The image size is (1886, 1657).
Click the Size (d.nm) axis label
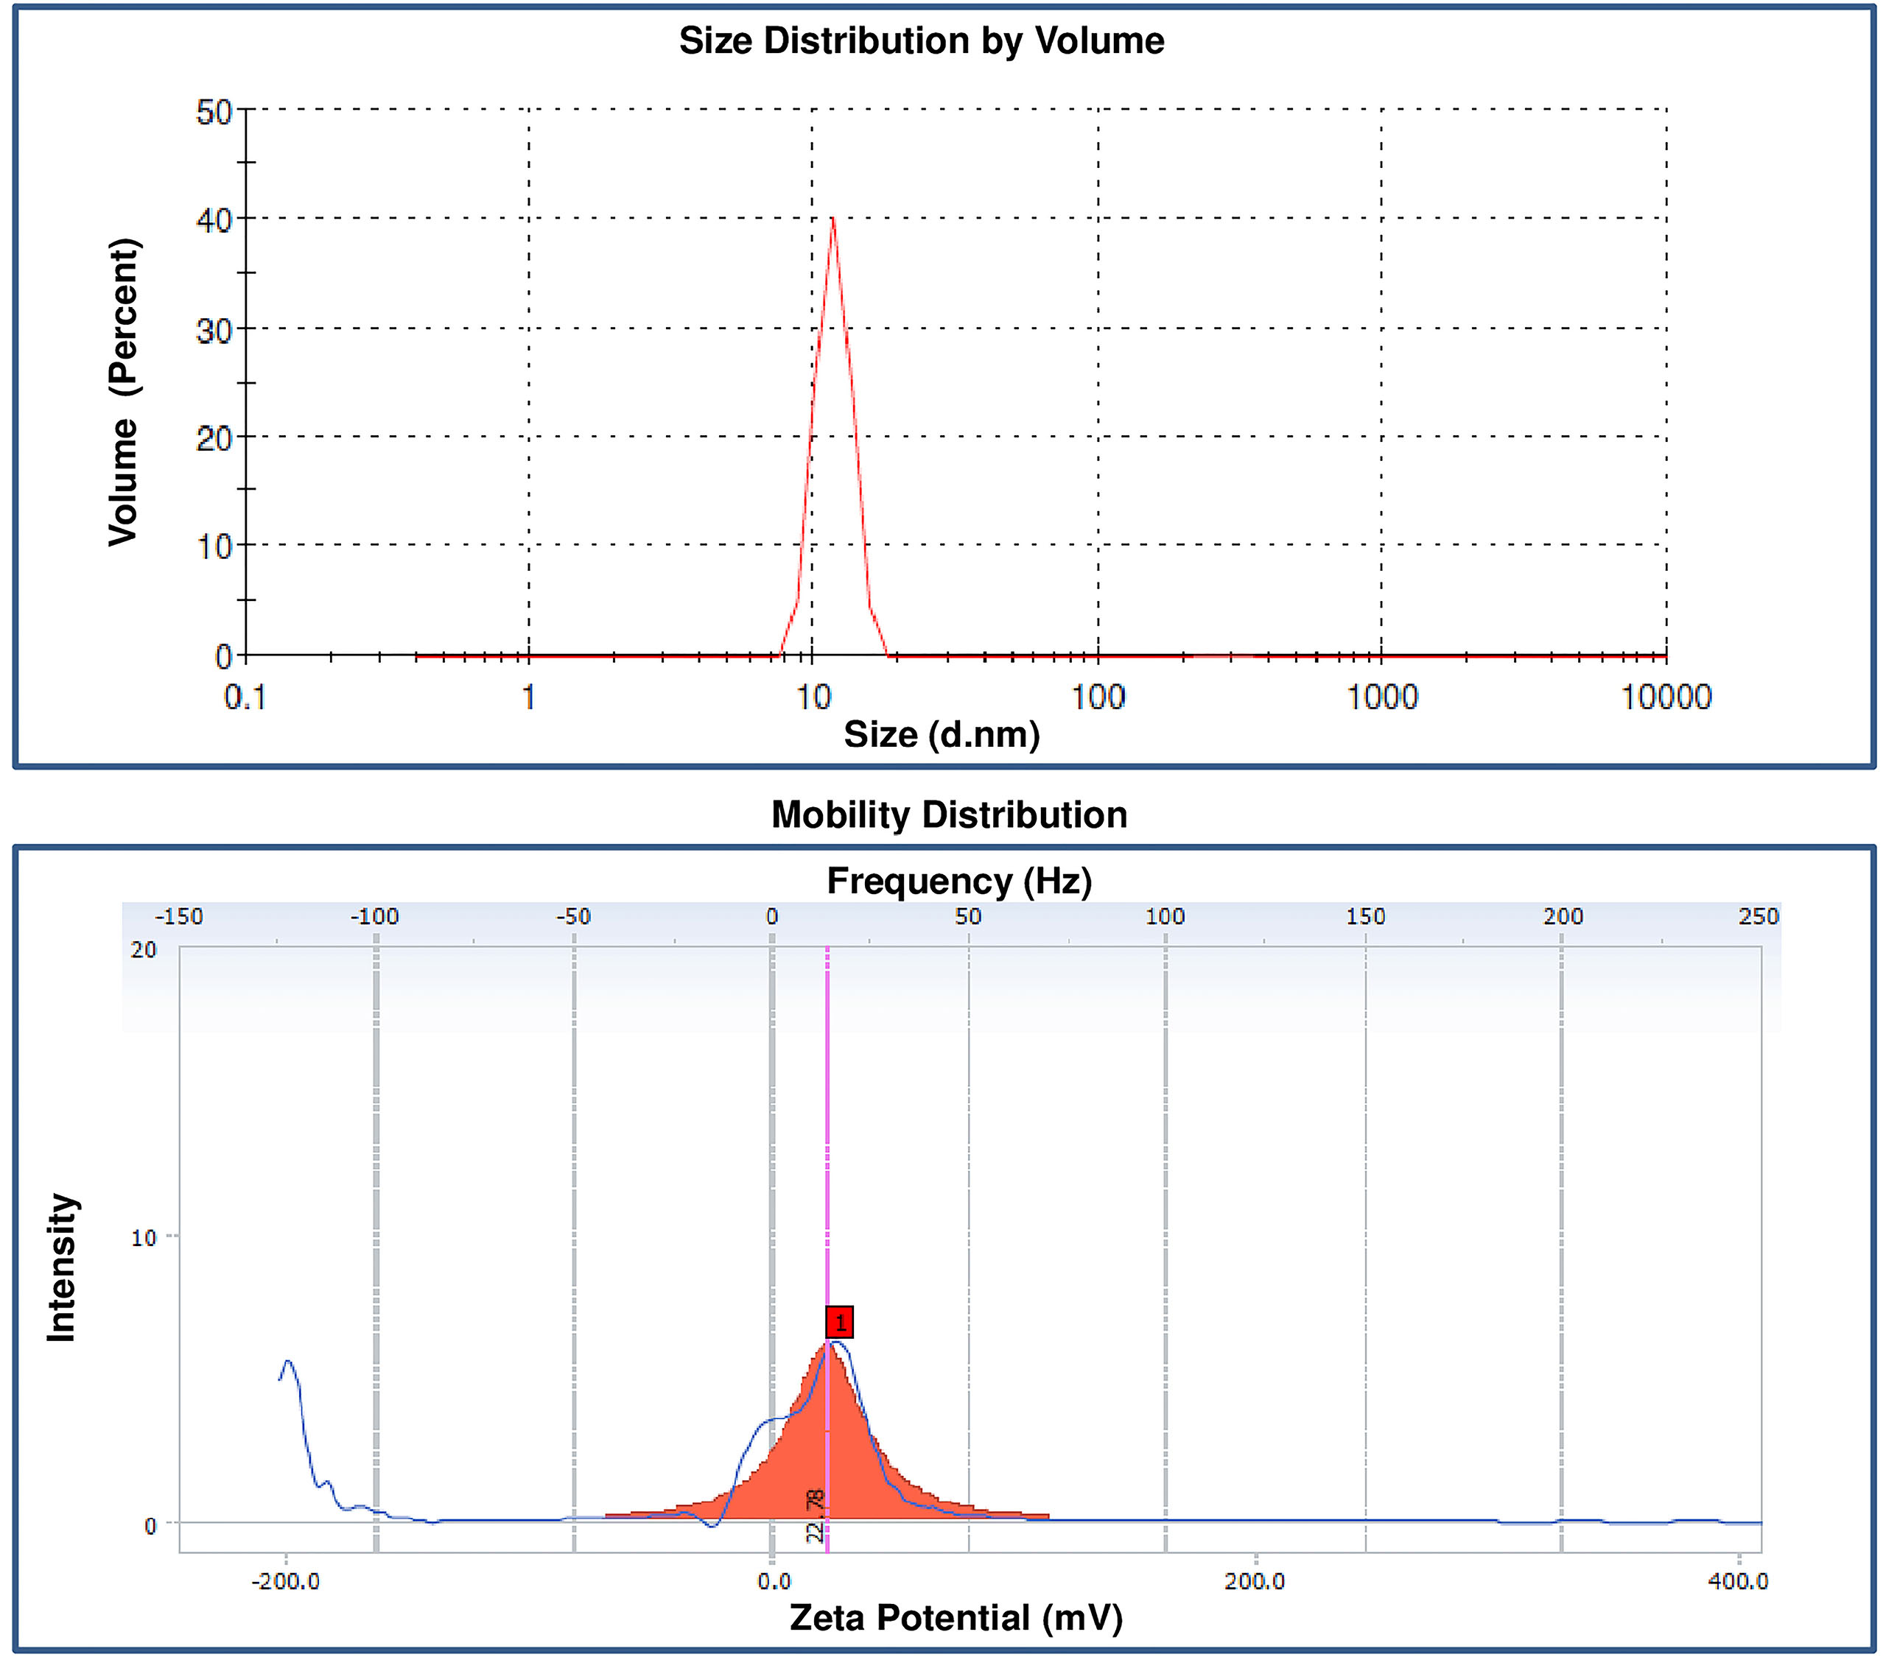[941, 734]
